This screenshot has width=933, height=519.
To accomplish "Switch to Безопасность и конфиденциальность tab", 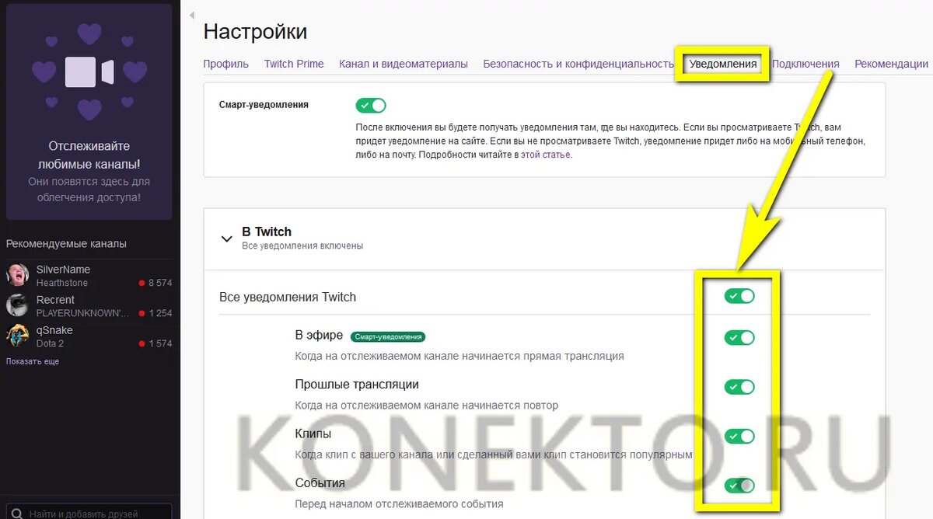I will click(578, 64).
